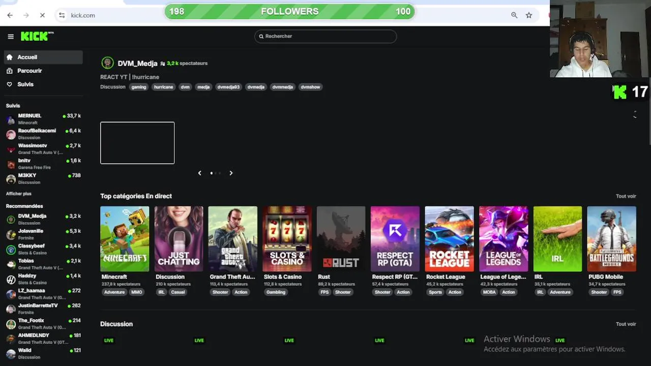Open the Slots & Casino category card
This screenshot has height=366, width=651.
[x=287, y=239]
